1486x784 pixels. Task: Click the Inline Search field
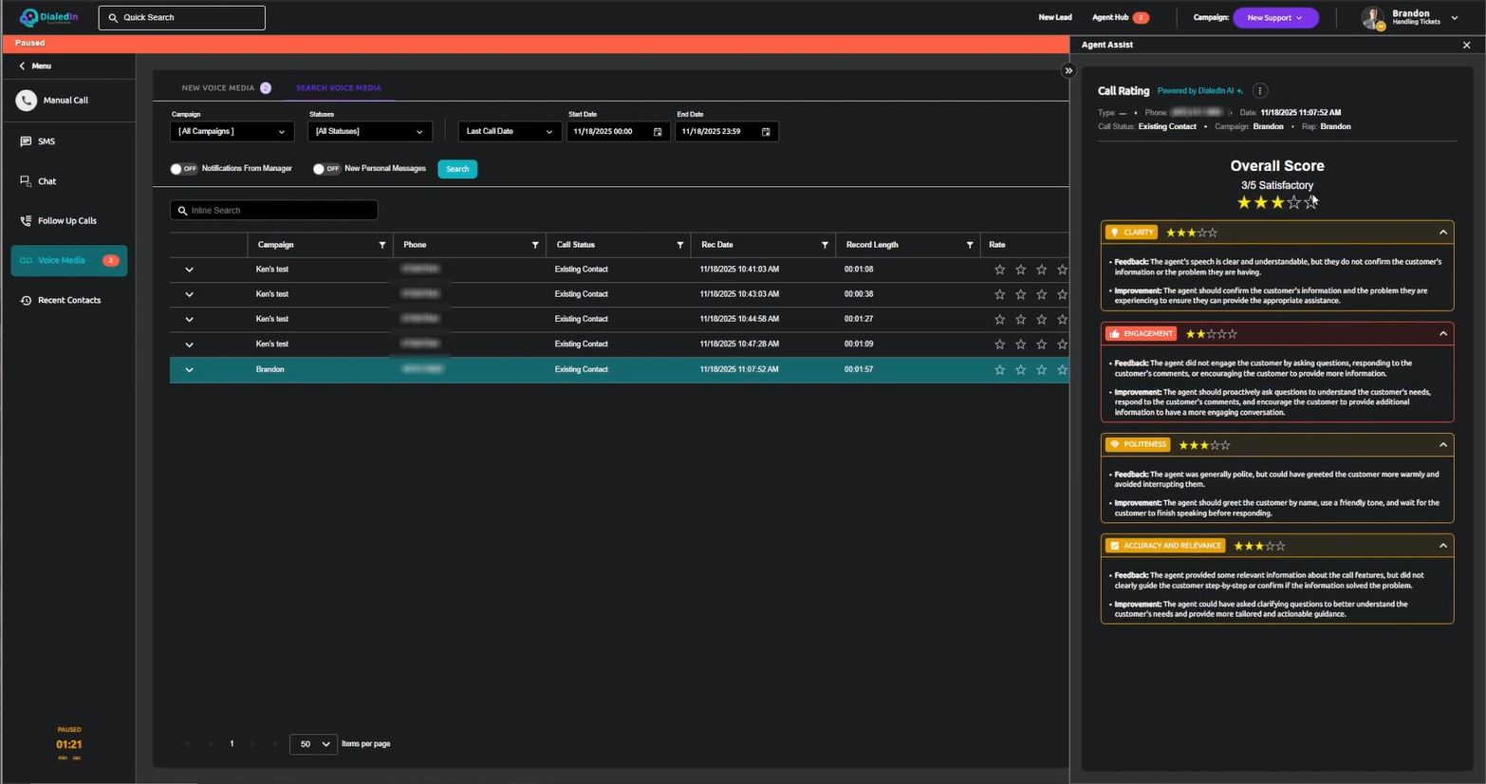[x=275, y=211]
